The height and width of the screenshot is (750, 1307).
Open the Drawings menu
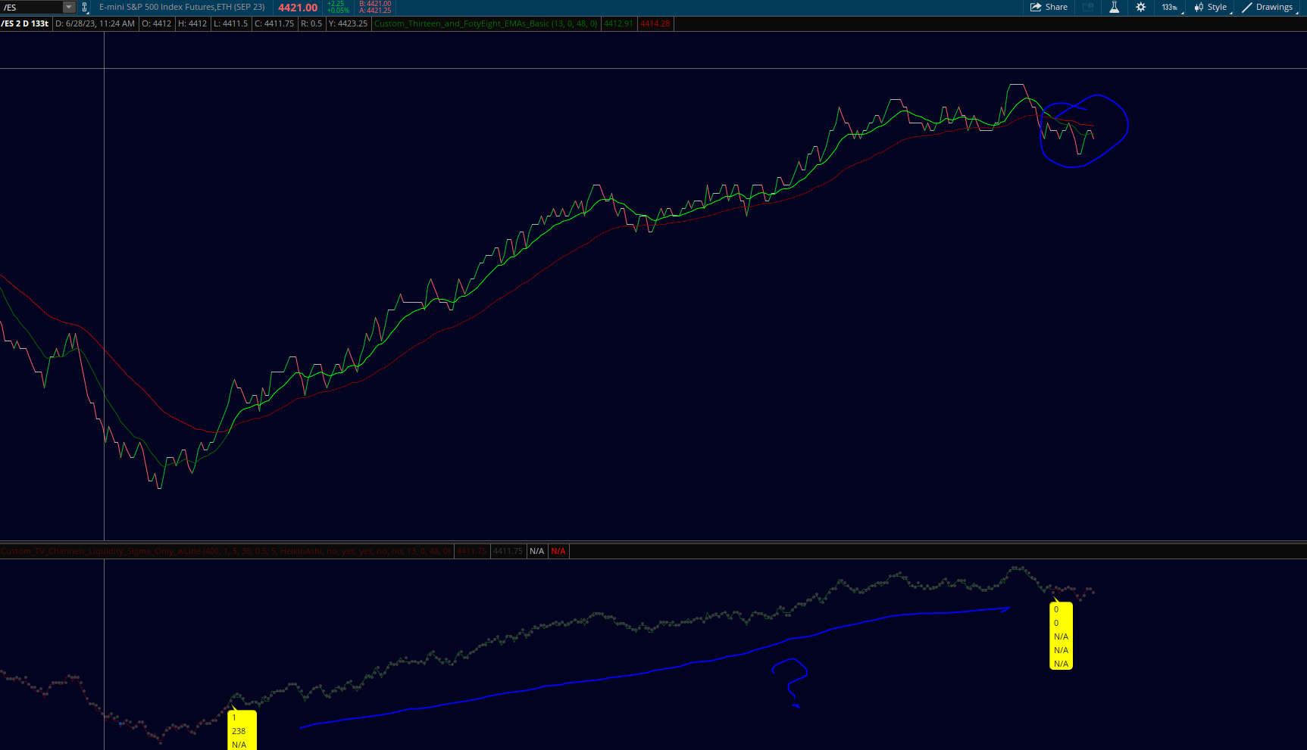1268,8
